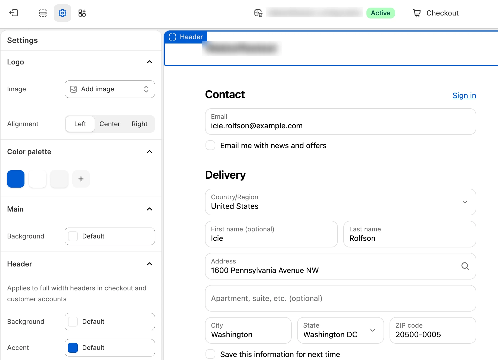
Task: Click the store preview icon beside profile name
Action: [x=258, y=13]
